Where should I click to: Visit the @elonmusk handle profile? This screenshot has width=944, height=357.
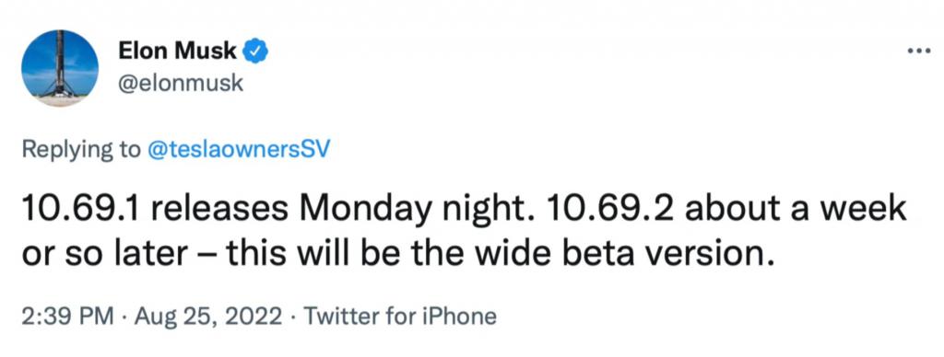[180, 83]
